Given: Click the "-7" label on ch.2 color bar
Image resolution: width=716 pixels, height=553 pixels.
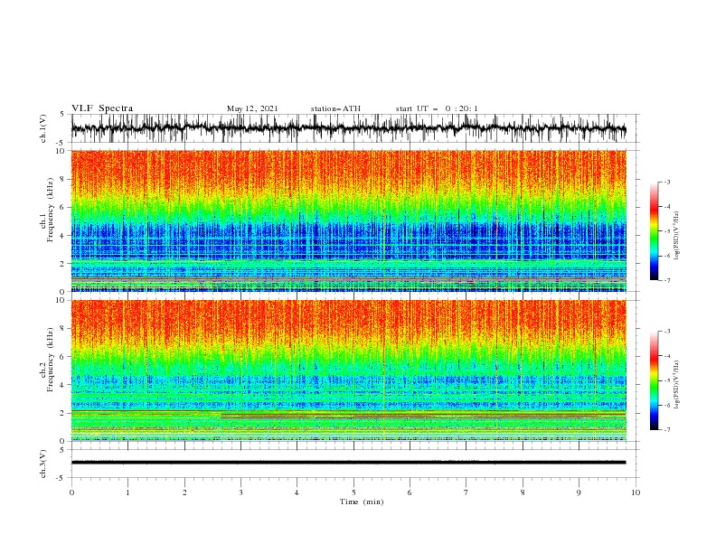Looking at the screenshot, I should [667, 429].
